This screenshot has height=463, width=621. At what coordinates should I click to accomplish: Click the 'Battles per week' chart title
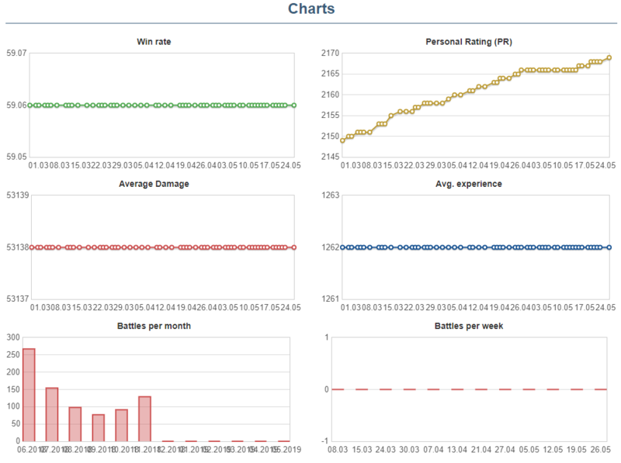tap(469, 326)
